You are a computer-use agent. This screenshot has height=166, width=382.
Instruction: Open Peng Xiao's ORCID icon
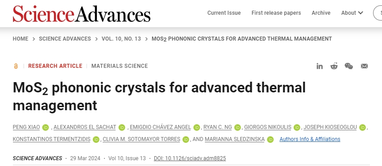point(46,127)
